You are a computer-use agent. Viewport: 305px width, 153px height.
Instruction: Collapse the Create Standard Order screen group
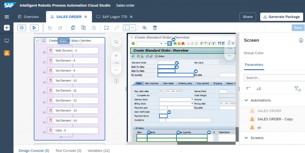coord(38,41)
